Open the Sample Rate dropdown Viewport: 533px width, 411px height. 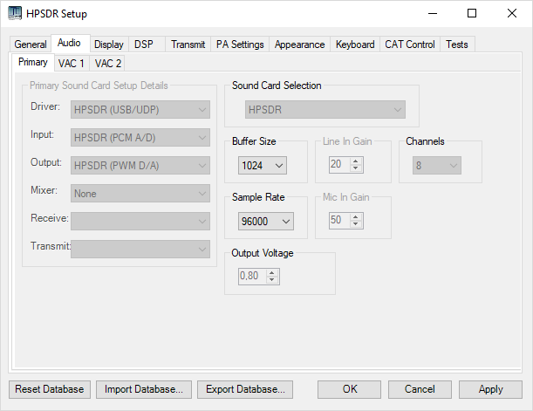click(x=266, y=221)
